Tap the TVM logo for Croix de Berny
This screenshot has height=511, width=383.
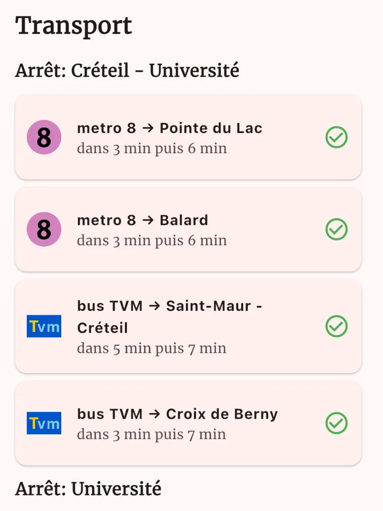44,423
